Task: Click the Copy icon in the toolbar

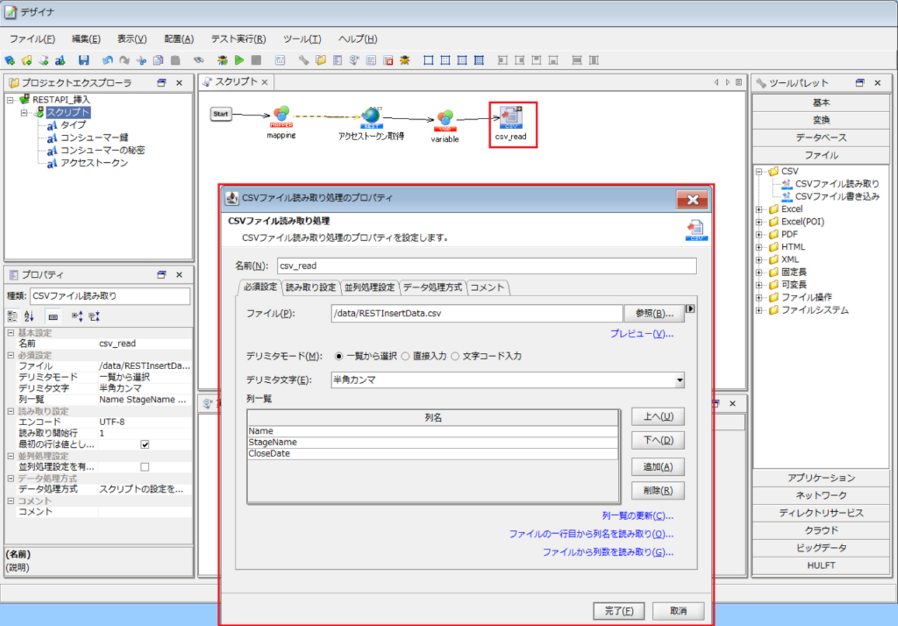Action: [x=158, y=60]
